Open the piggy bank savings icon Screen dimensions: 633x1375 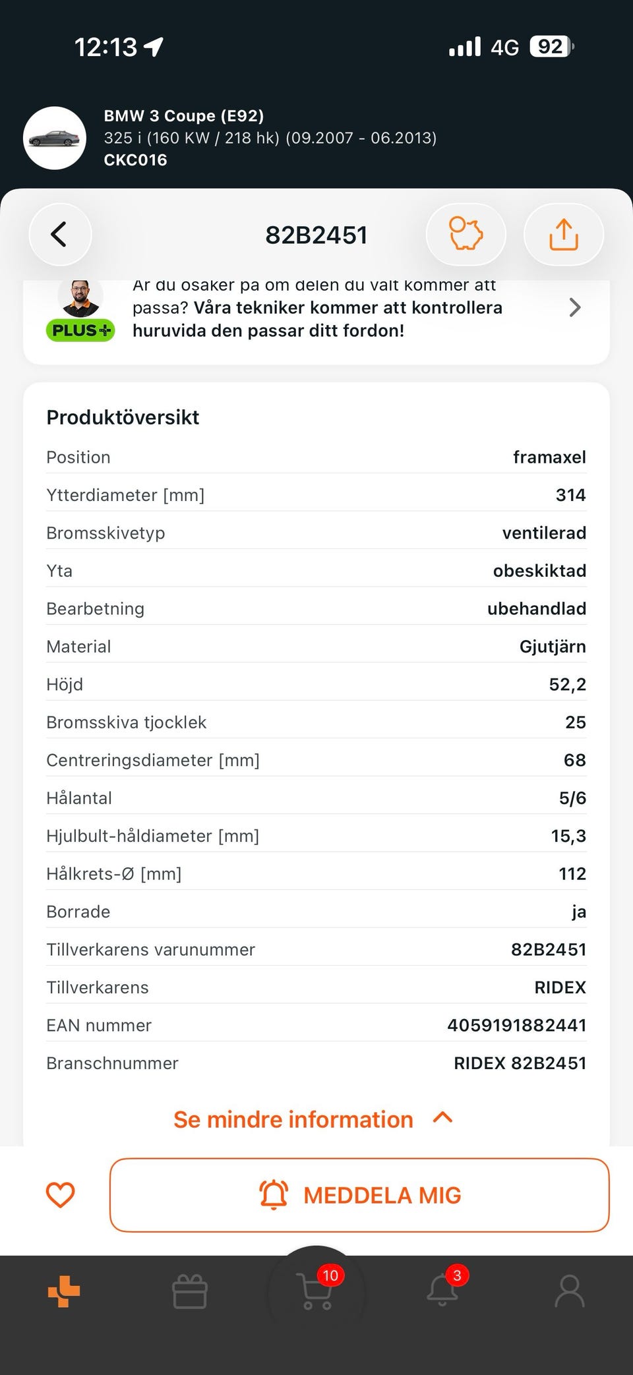click(x=466, y=235)
